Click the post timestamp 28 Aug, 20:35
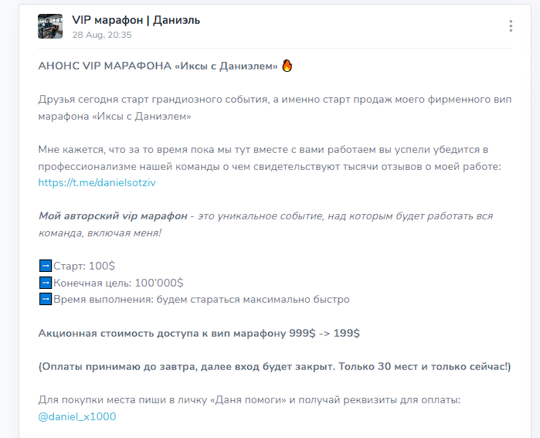 [x=102, y=35]
